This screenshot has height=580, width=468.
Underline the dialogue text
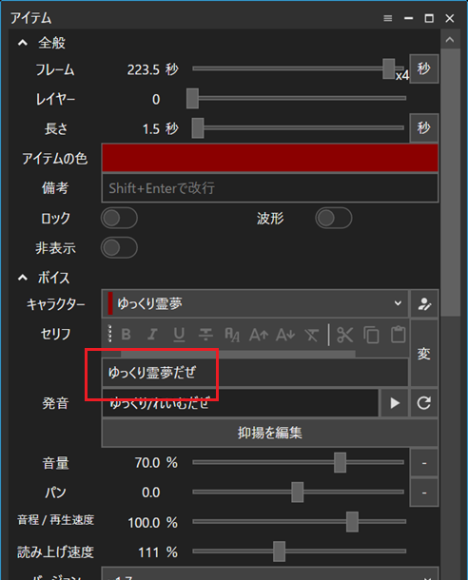(179, 335)
